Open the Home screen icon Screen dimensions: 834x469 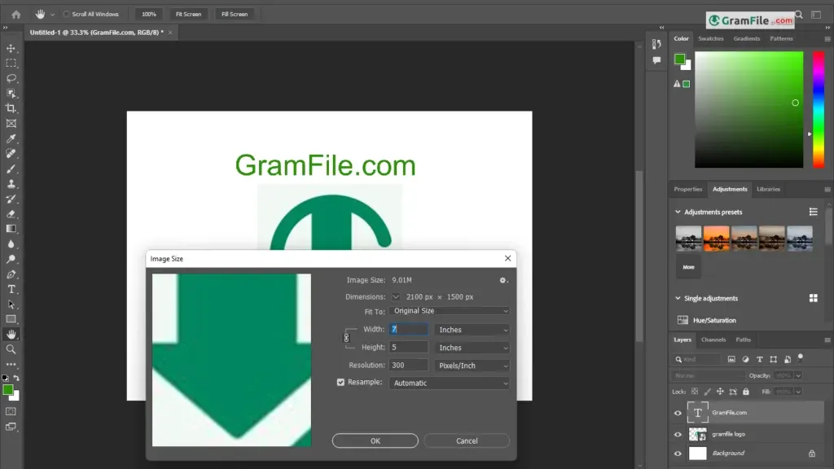point(16,15)
